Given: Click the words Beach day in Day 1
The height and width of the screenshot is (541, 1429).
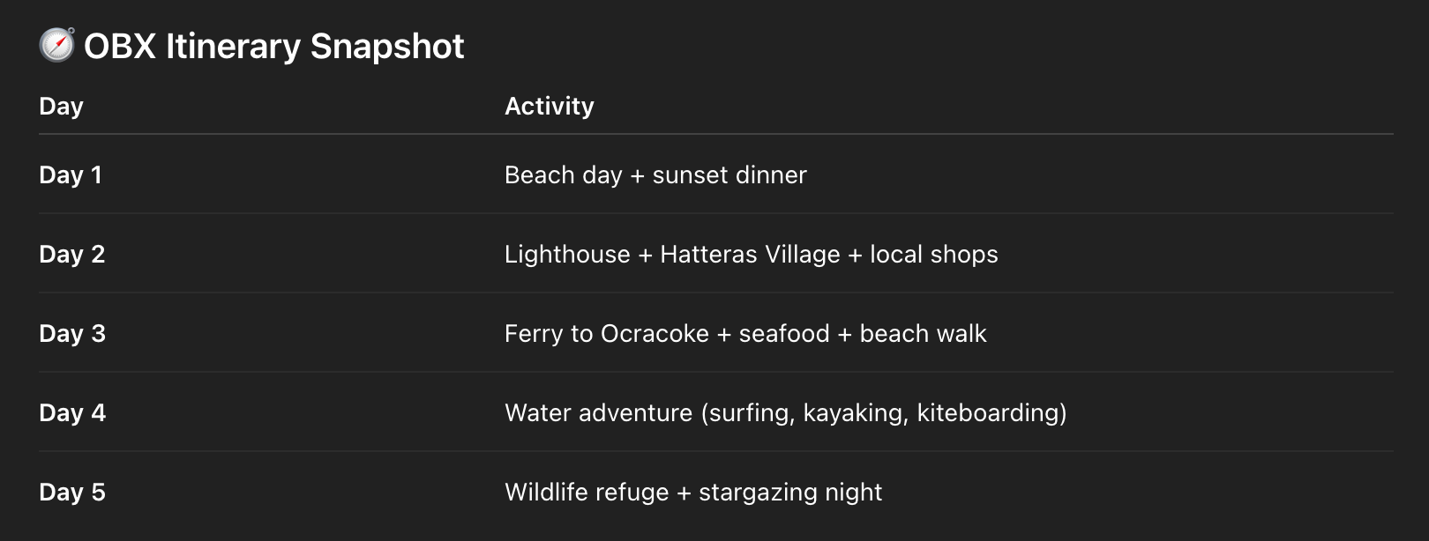Looking at the screenshot, I should click(563, 175).
